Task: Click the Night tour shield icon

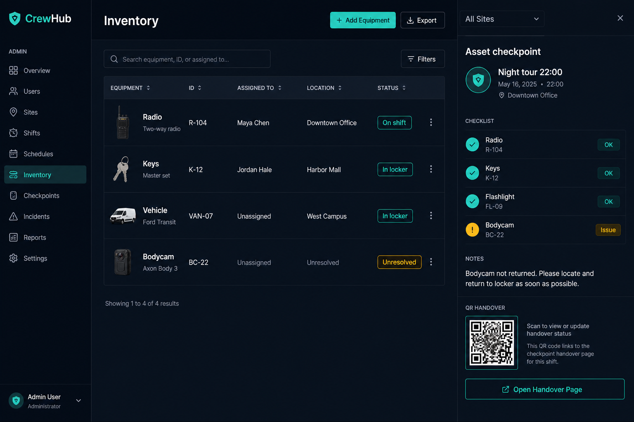Action: 478,80
